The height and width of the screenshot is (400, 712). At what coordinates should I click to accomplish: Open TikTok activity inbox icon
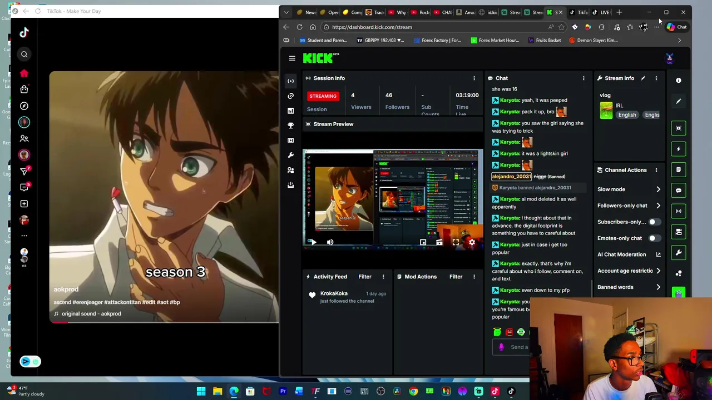pos(24,187)
